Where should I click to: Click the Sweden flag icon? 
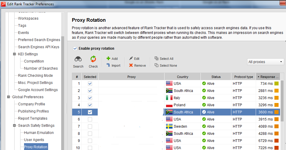[x=169, y=126]
